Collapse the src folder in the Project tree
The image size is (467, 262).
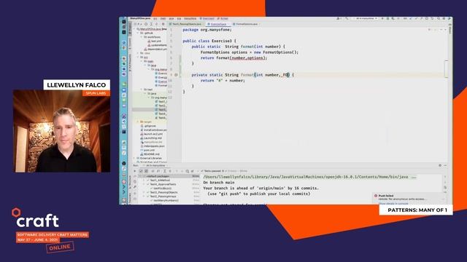(138, 57)
